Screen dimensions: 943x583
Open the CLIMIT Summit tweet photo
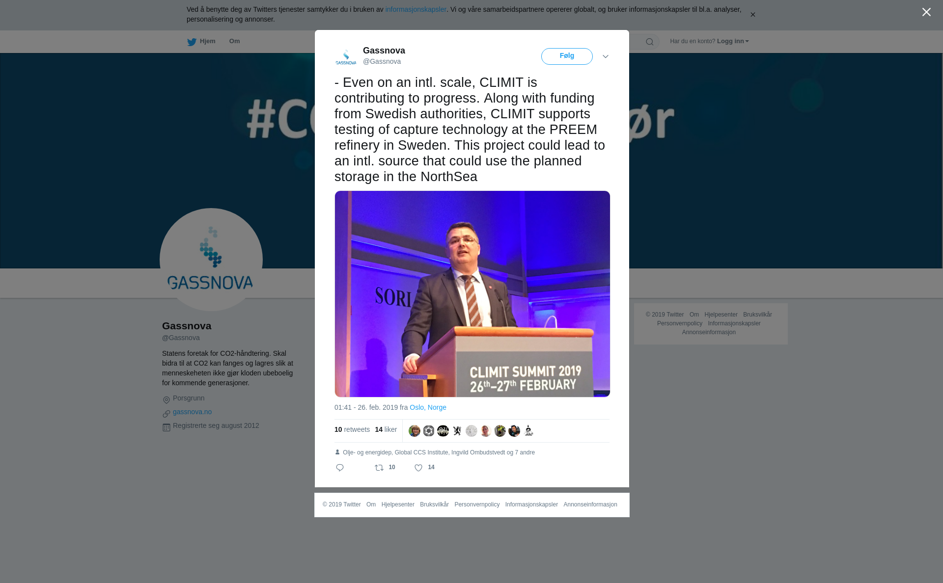[472, 294]
